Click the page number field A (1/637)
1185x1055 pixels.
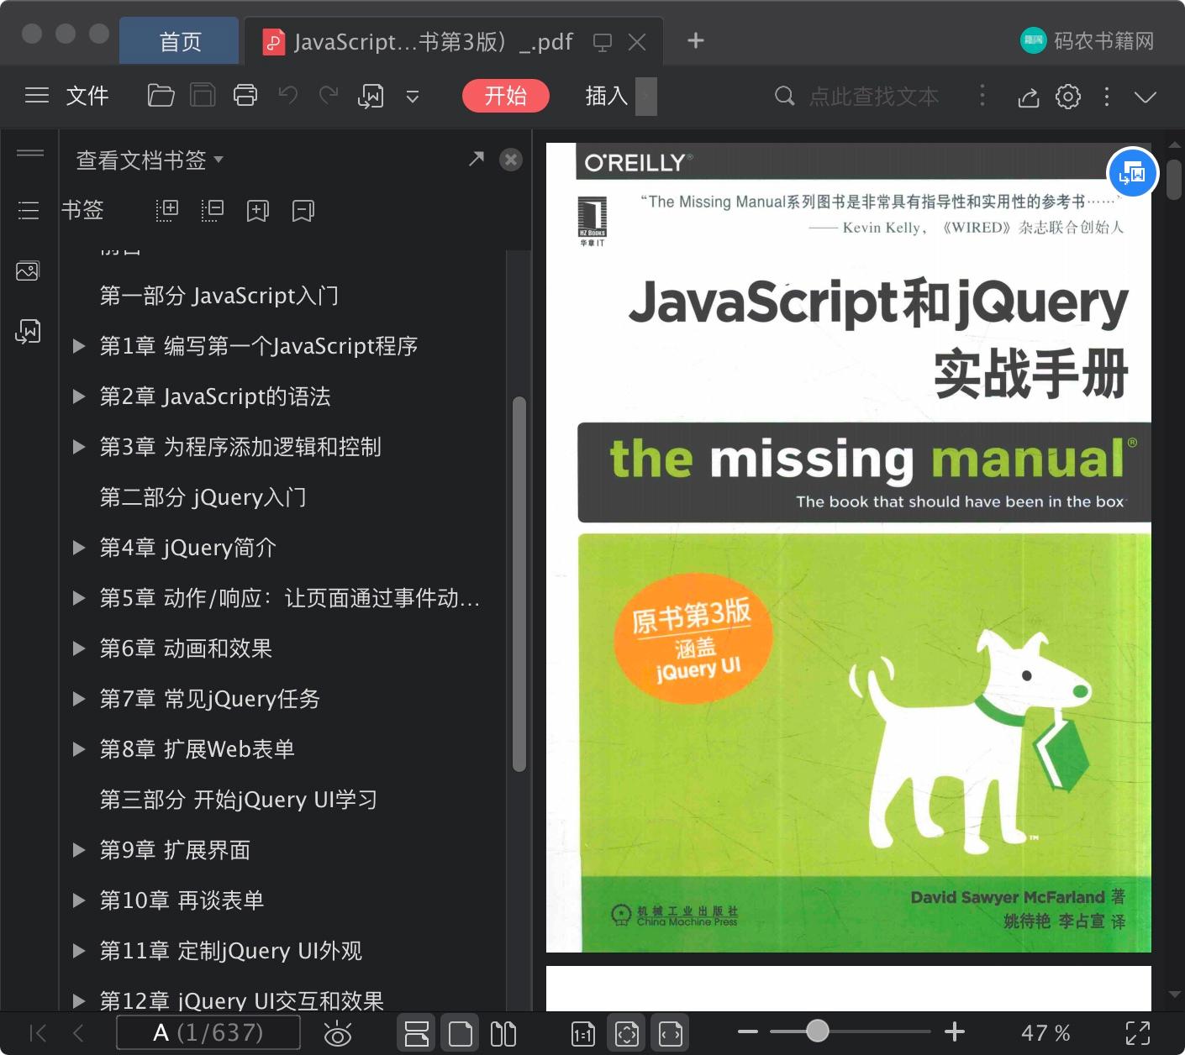click(x=208, y=1032)
